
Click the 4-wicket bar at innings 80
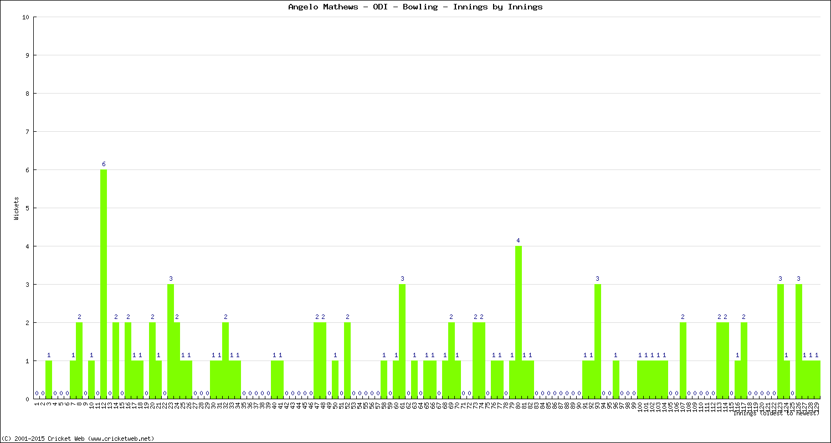tap(519, 322)
